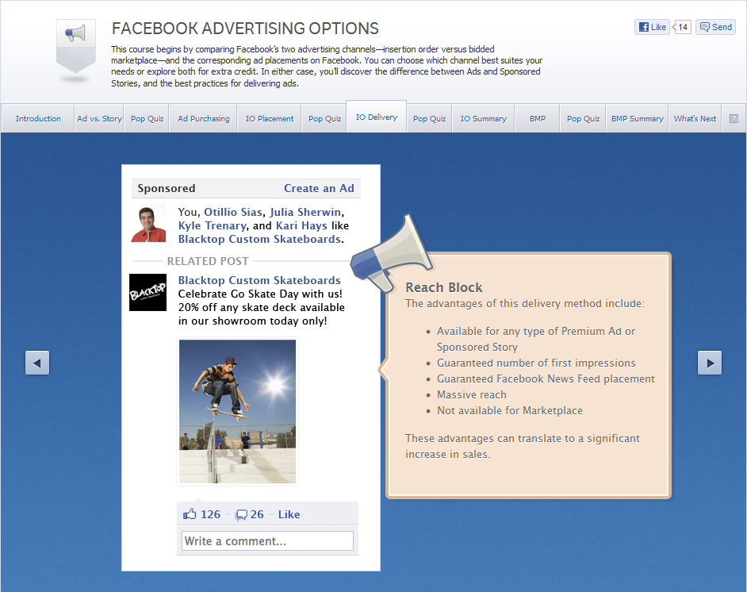Click Blacktop Custom Skateboards link in like story
The width and height of the screenshot is (747, 592).
point(259,240)
